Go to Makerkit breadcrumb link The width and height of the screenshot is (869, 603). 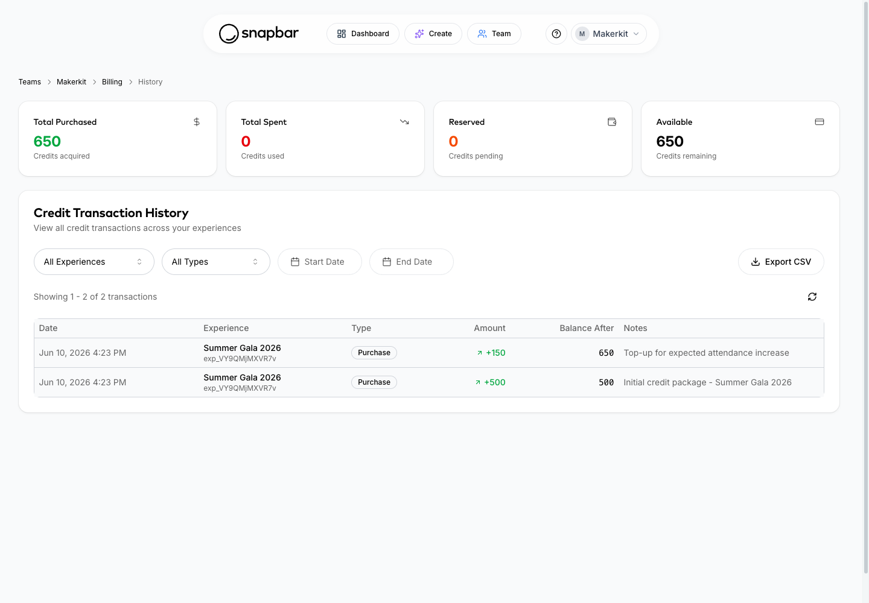[x=71, y=82]
